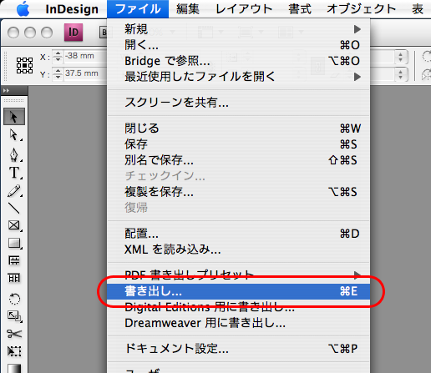
Task: Choose 別名で保存... menu item
Action: [239, 160]
